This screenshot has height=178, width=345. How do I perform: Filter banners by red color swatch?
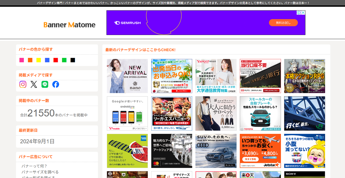click(x=56, y=60)
